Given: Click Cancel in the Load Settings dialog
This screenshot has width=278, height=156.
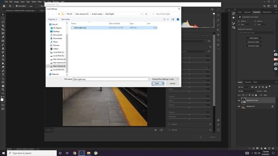Looking at the screenshot, I should pos(172,84).
